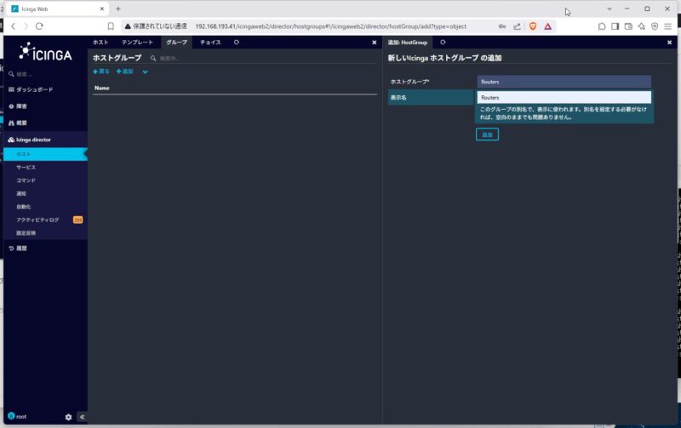The width and height of the screenshot is (681, 428).
Task: Refresh the right column via spinner icon
Action: coord(443,42)
